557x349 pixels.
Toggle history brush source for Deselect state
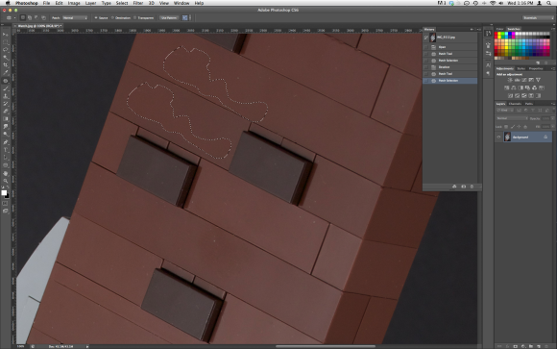426,67
